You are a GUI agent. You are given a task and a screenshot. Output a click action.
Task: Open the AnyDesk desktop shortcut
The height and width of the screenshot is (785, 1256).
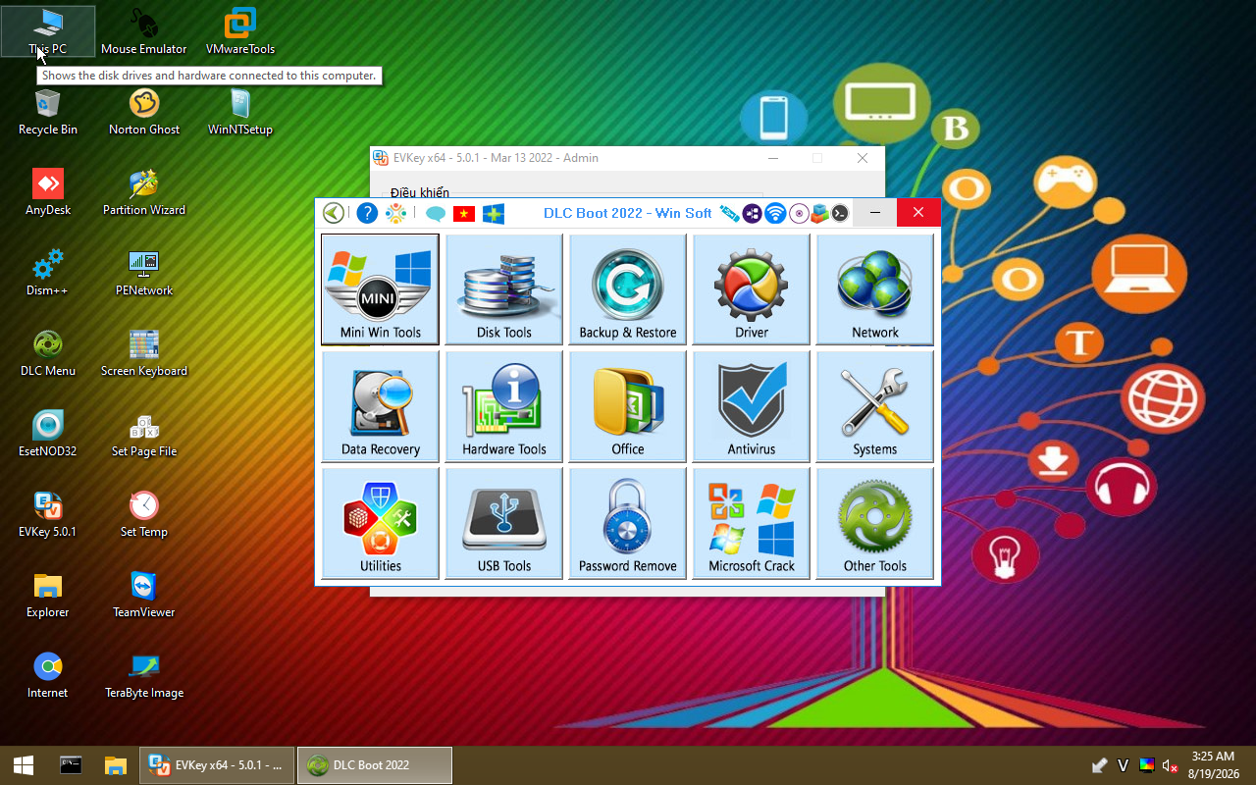[x=48, y=191]
